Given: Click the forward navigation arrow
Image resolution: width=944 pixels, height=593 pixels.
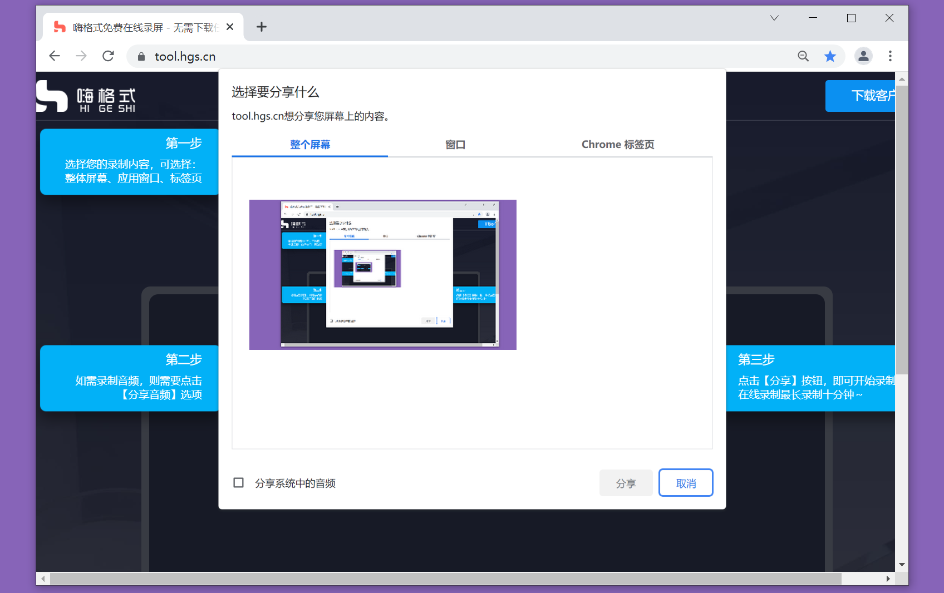Looking at the screenshot, I should tap(81, 56).
